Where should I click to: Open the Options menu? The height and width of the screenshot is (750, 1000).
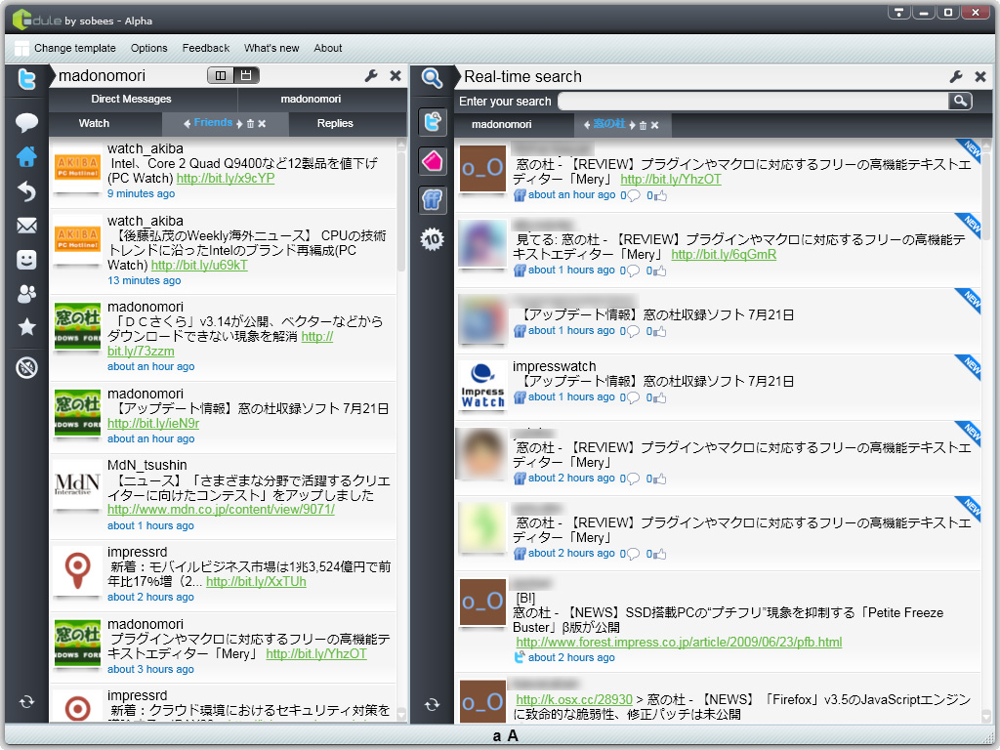148,48
